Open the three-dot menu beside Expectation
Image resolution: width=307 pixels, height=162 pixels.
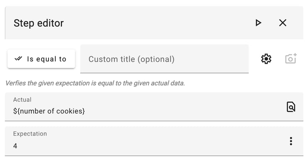tap(291, 141)
